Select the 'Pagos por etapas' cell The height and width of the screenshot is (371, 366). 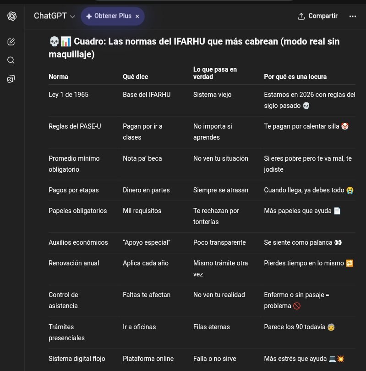pyautogui.click(x=74, y=190)
